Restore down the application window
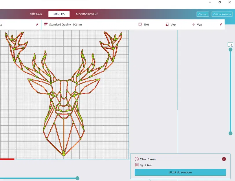This screenshot has width=235, height=181. [x=220, y=2]
